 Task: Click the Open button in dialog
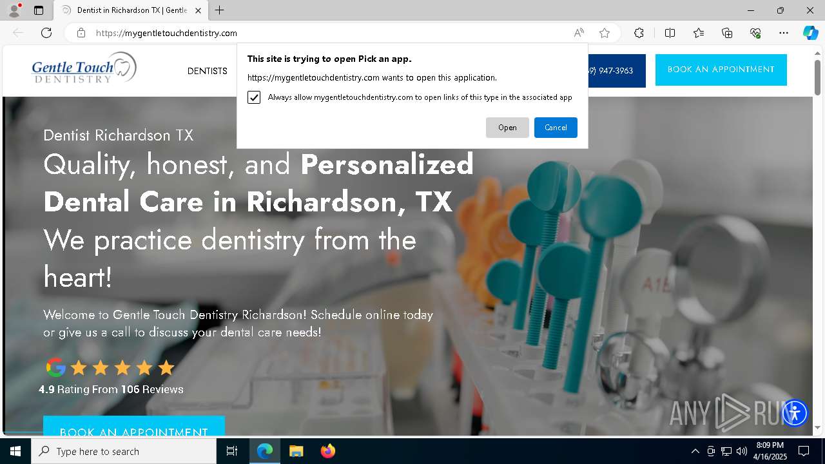tap(507, 128)
